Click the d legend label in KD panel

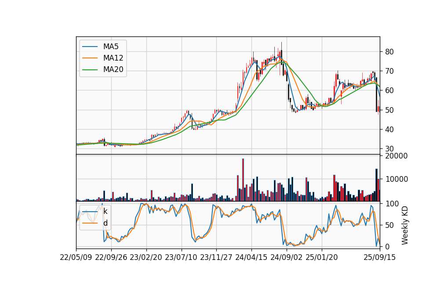pos(105,223)
